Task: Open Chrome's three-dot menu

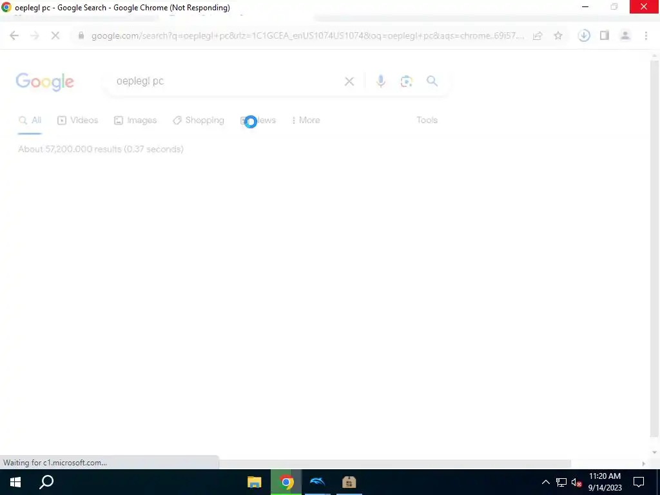Action: pos(646,36)
